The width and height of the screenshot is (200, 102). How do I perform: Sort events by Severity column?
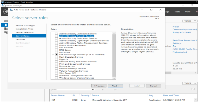pyautogui.click(x=85, y=96)
